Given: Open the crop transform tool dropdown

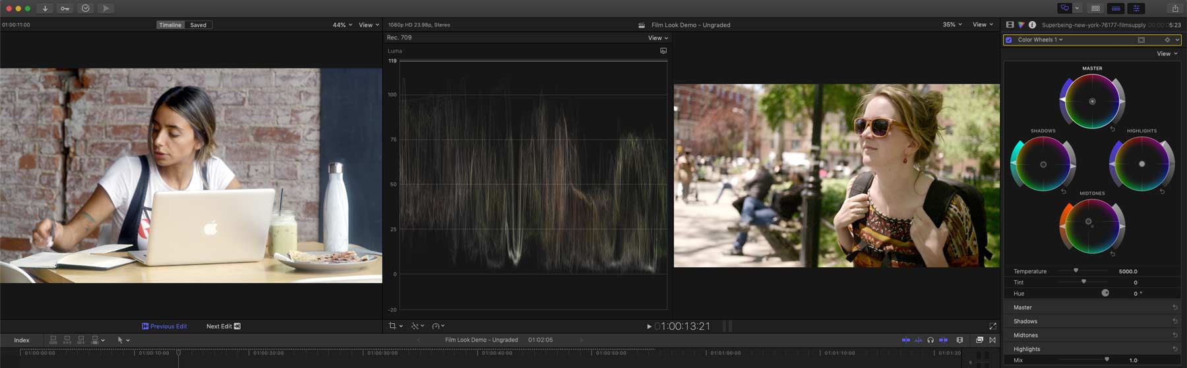Looking at the screenshot, I should (396, 326).
